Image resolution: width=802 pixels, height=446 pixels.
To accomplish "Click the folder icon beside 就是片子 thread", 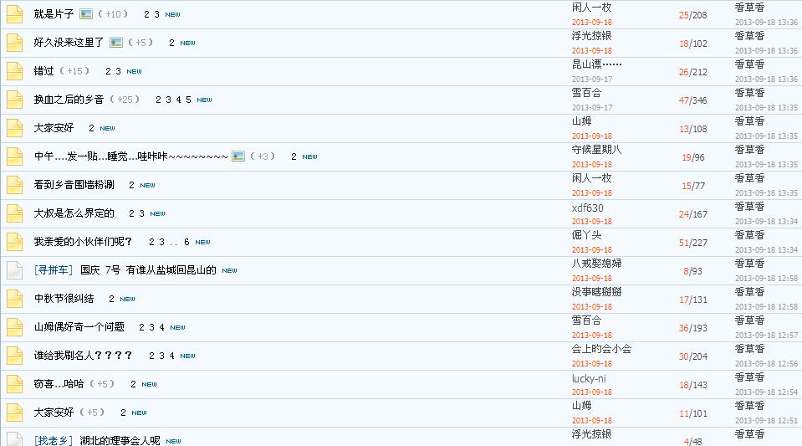I will point(15,14).
